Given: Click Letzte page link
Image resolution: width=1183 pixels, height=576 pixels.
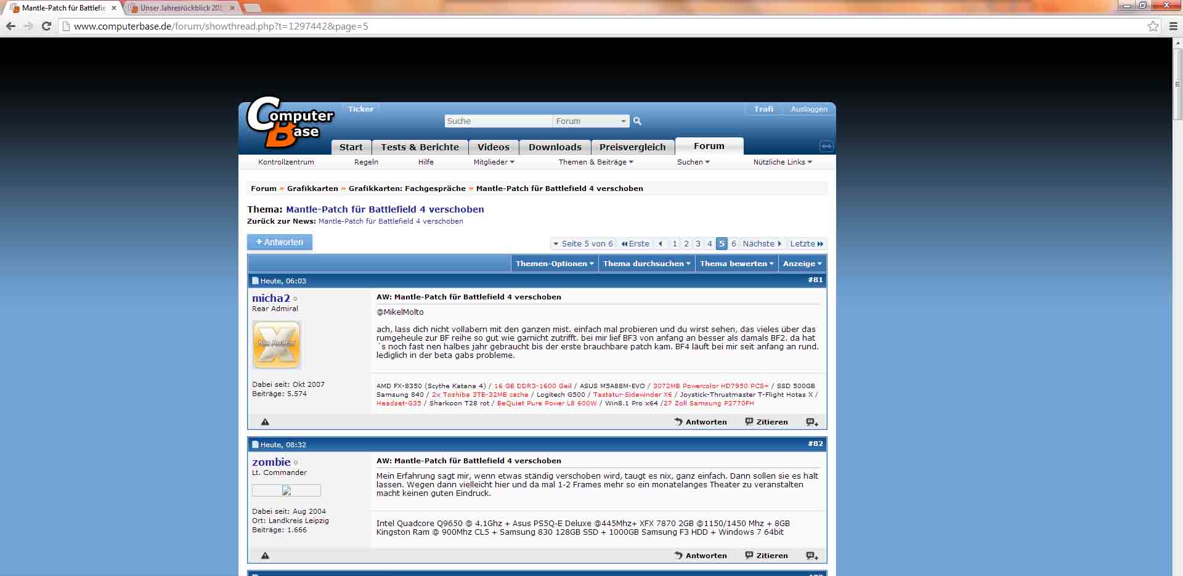Looking at the screenshot, I should coord(807,244).
